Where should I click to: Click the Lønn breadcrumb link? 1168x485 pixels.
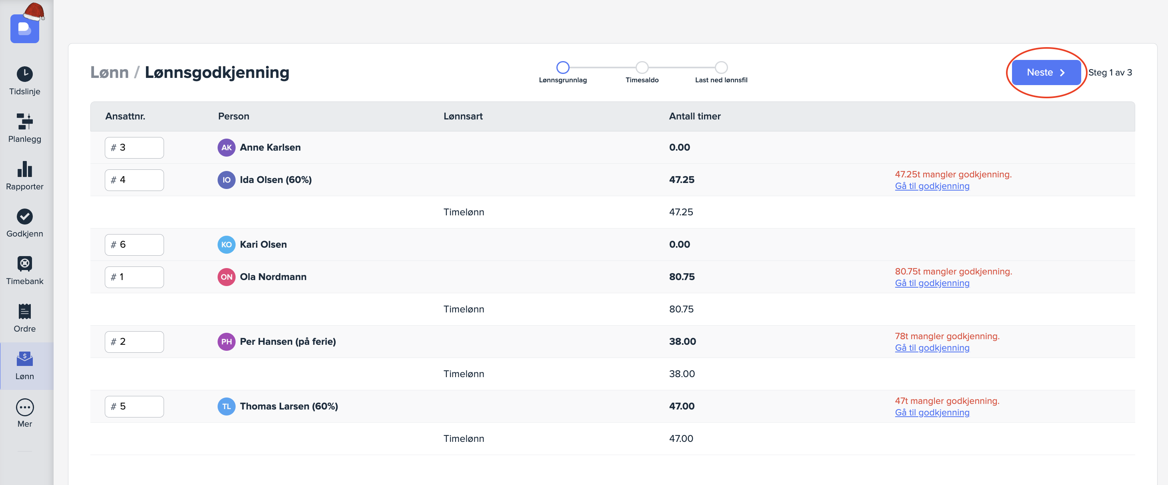point(109,72)
